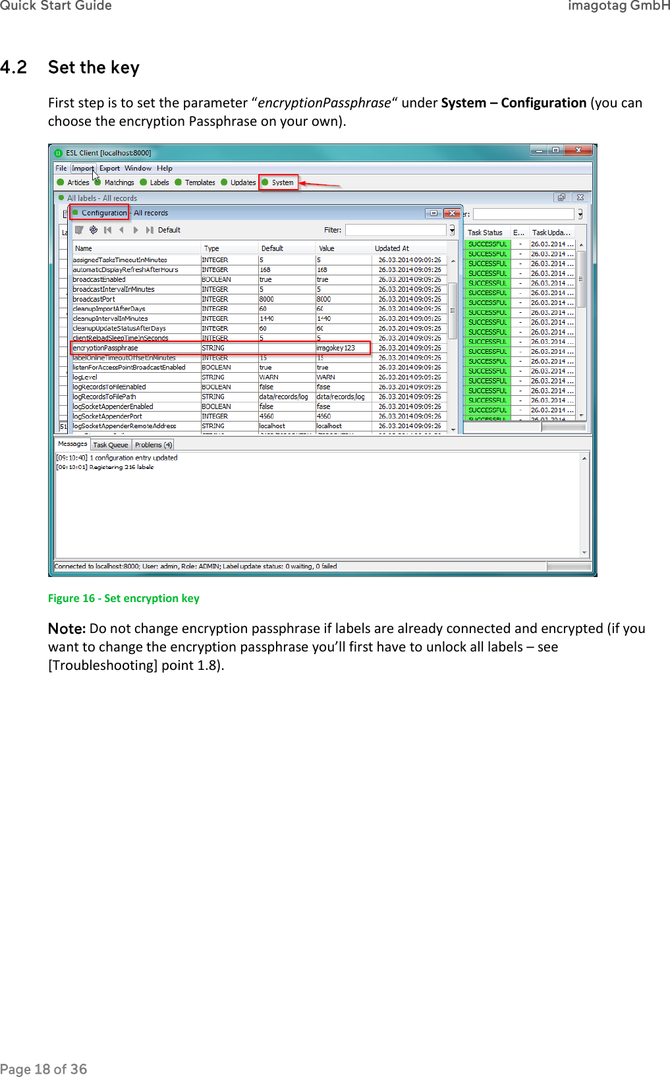Click the Task Status list vertical scrollbar

(x=581, y=329)
